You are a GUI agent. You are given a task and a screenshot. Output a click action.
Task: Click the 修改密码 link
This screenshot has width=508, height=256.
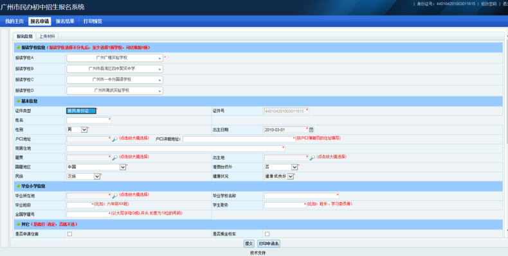pos(489,4)
